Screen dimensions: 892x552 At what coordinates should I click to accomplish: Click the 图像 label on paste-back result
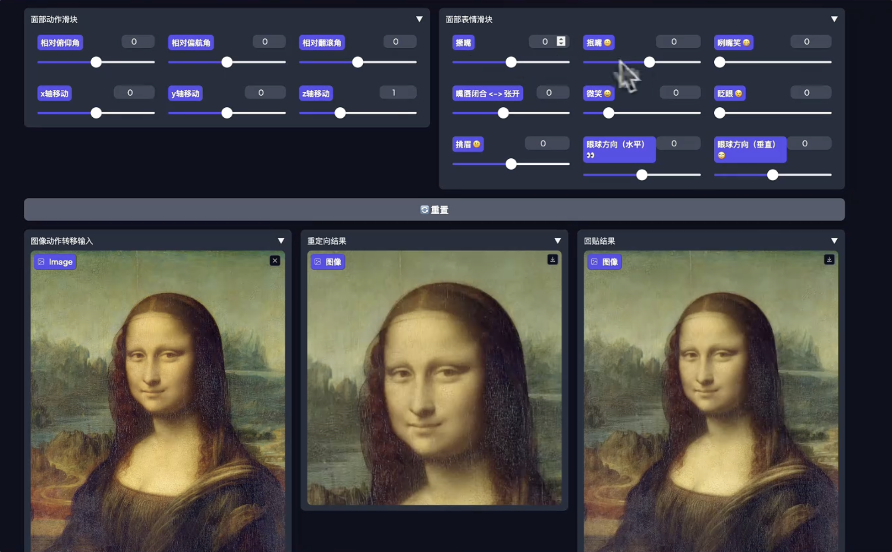tap(604, 262)
